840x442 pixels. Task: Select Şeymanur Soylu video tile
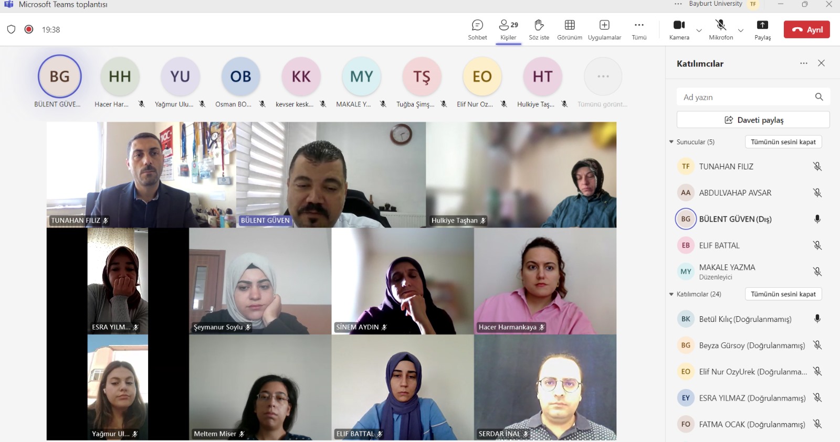coord(260,281)
